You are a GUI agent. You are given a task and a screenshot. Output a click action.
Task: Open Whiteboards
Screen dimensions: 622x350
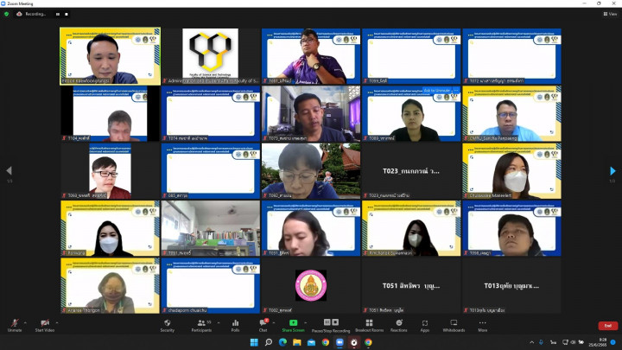pyautogui.click(x=454, y=325)
